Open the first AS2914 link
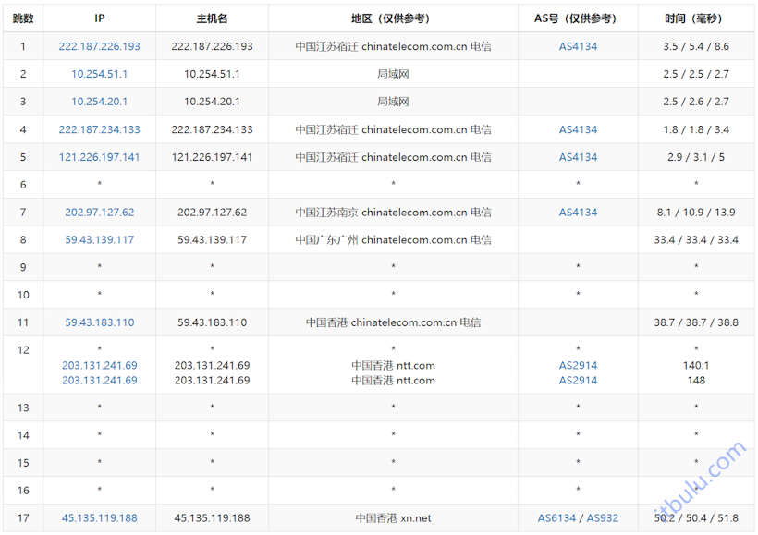The image size is (758, 535). coord(577,365)
